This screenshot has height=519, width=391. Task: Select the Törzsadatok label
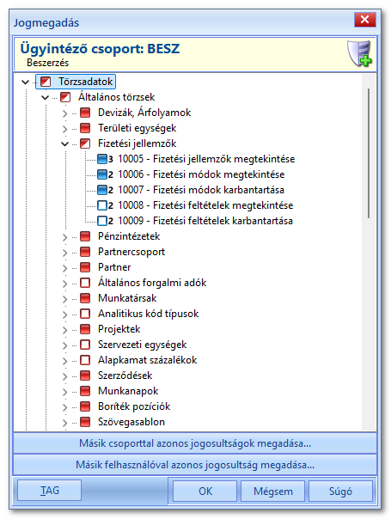click(x=86, y=82)
